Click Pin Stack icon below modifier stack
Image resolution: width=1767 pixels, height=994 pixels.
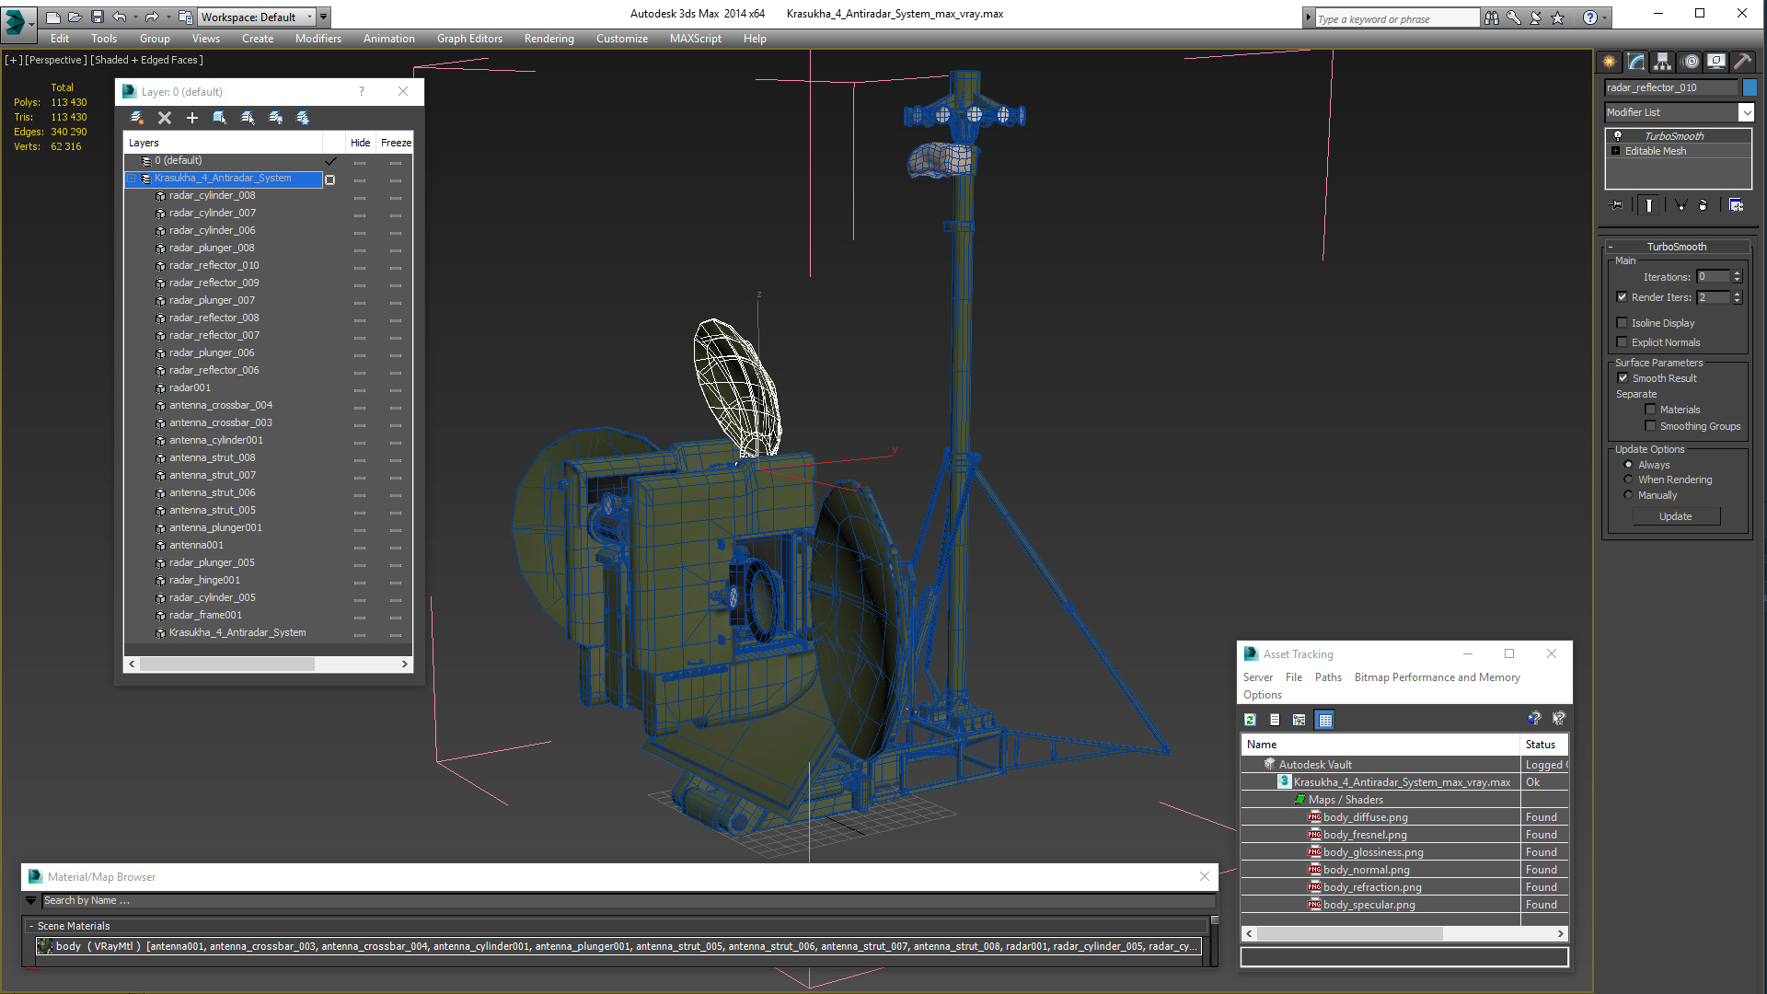pyautogui.click(x=1617, y=205)
